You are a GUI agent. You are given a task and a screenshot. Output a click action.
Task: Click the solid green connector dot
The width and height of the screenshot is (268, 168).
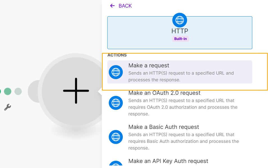[x=8, y=91]
